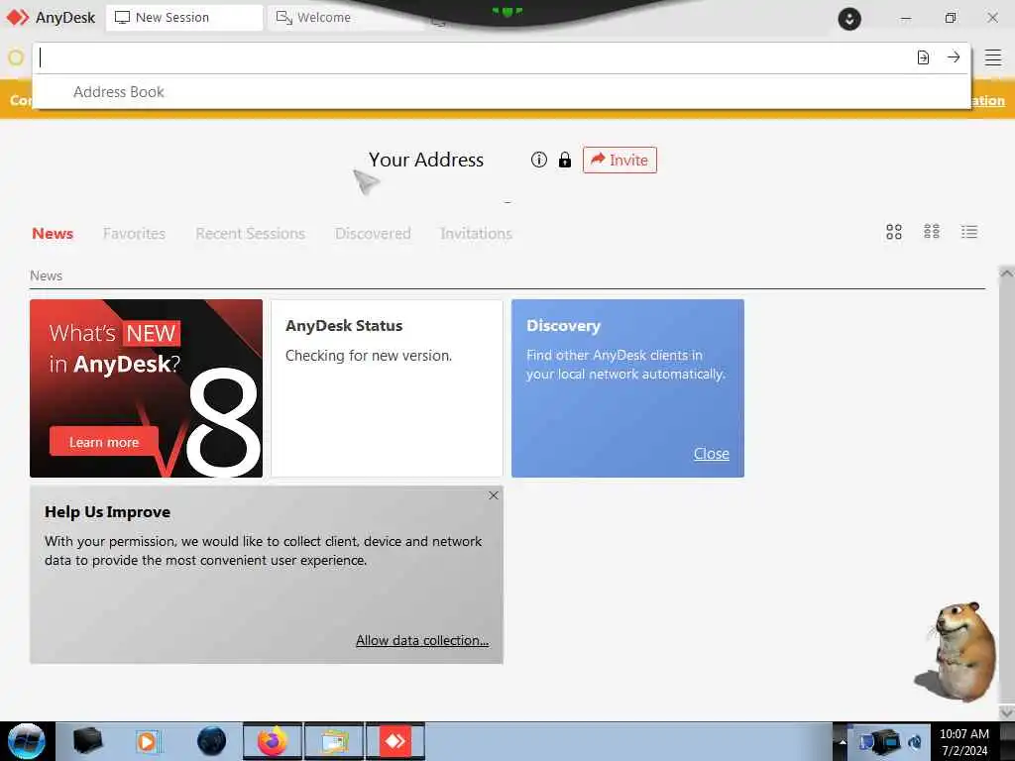Click the dark globe taskbar icon
The width and height of the screenshot is (1015, 761).
point(211,741)
